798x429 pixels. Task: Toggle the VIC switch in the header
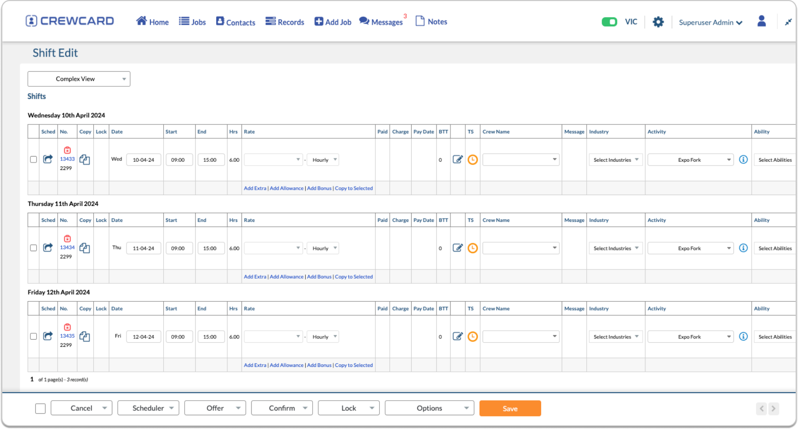click(609, 23)
